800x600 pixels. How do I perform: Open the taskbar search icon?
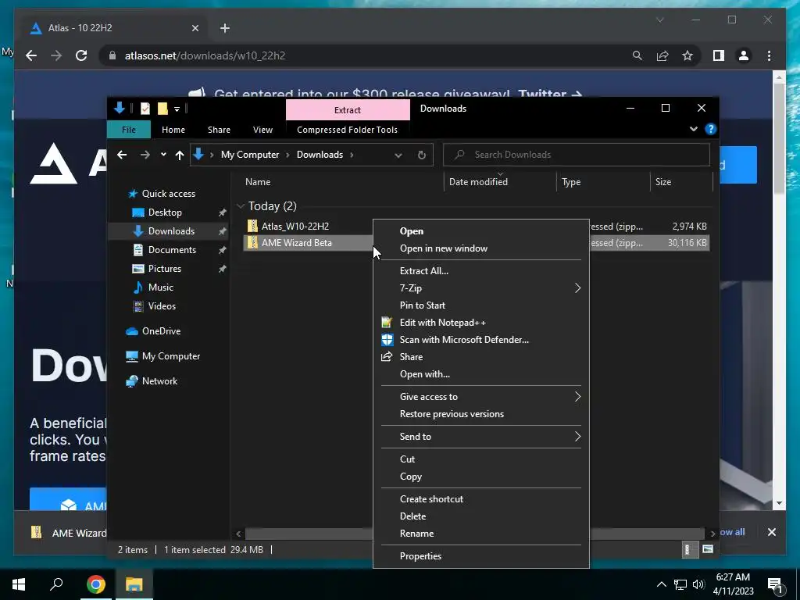pyautogui.click(x=56, y=584)
